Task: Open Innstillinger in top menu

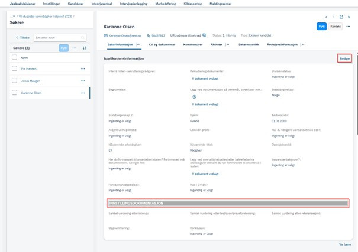Action: tap(51, 4)
